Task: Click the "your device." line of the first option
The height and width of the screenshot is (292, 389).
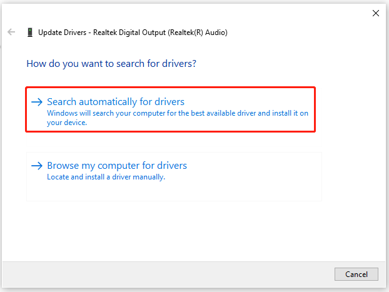Action: 67,123
